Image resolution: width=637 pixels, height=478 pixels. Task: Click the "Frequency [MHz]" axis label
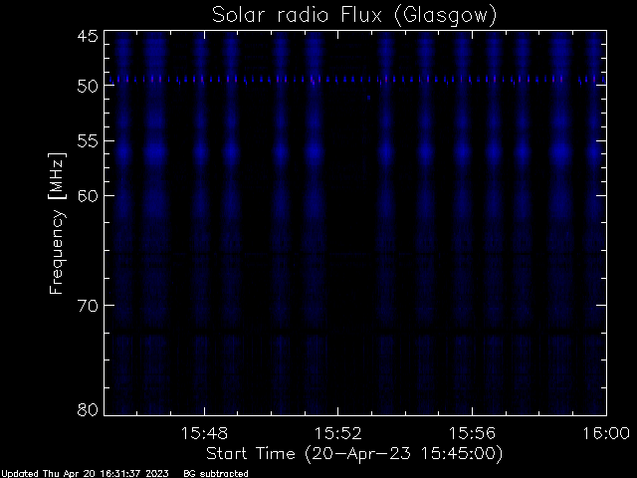pyautogui.click(x=57, y=223)
